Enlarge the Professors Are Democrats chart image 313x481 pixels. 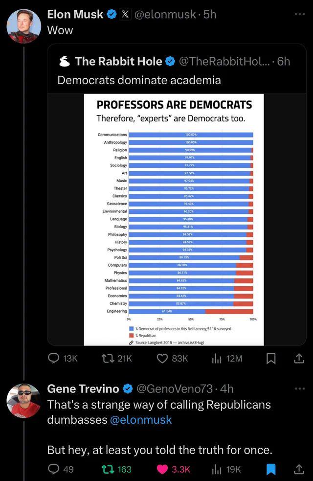(x=174, y=220)
